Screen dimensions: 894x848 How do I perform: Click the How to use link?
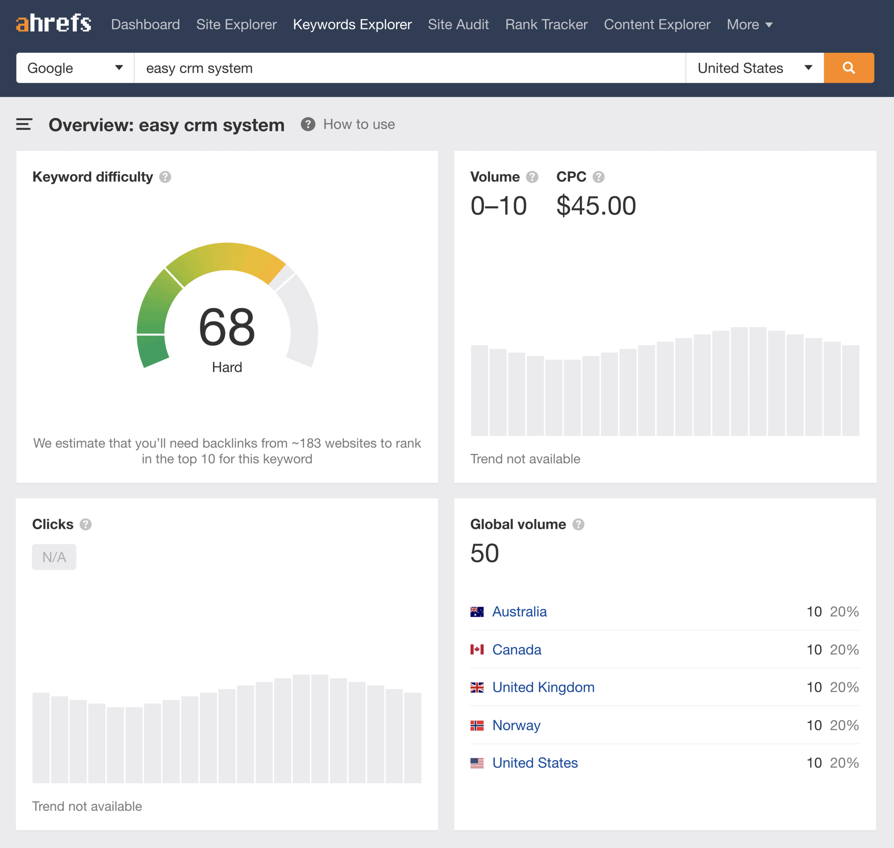[359, 124]
